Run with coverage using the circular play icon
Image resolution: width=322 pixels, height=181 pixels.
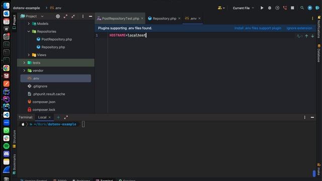pyautogui.click(x=277, y=8)
